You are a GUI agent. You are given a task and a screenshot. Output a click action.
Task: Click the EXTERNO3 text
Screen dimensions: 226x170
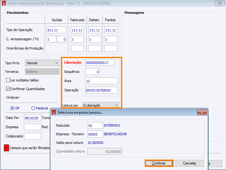112,125
